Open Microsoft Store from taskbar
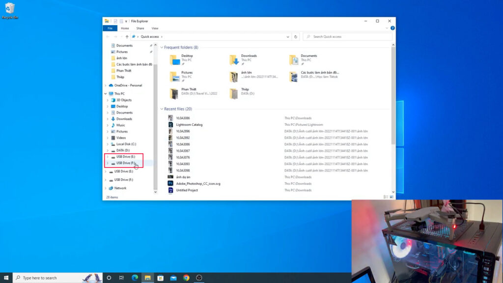 161,278
